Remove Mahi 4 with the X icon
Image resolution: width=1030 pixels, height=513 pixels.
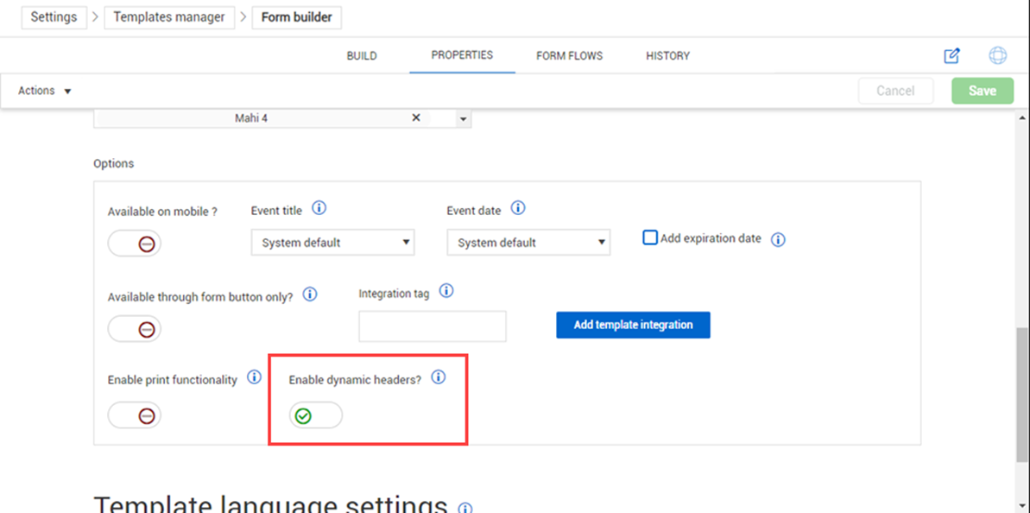click(416, 118)
